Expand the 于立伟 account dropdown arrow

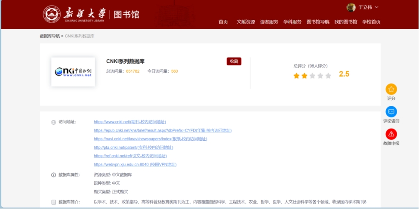[376, 7]
